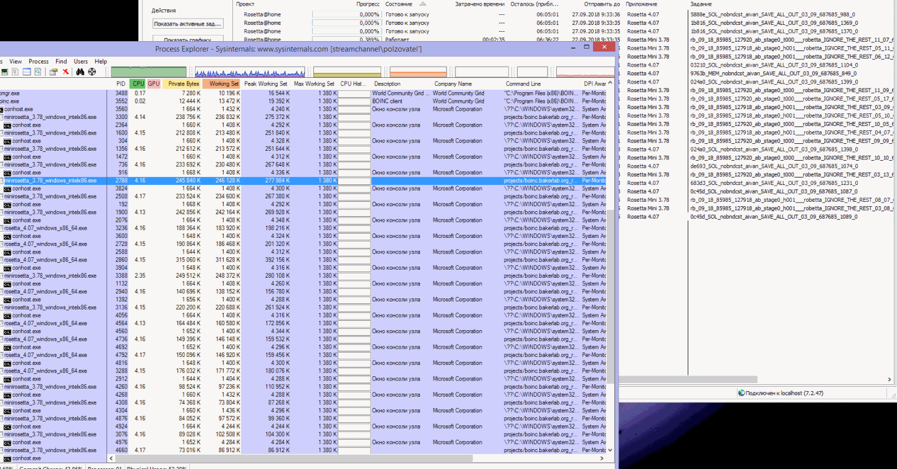Click CPU value 2.35 in process list
Viewport: 897px width, 469px height.
140,276
